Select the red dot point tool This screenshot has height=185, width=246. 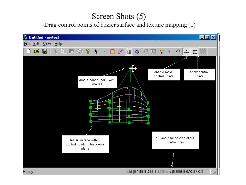[104, 51]
